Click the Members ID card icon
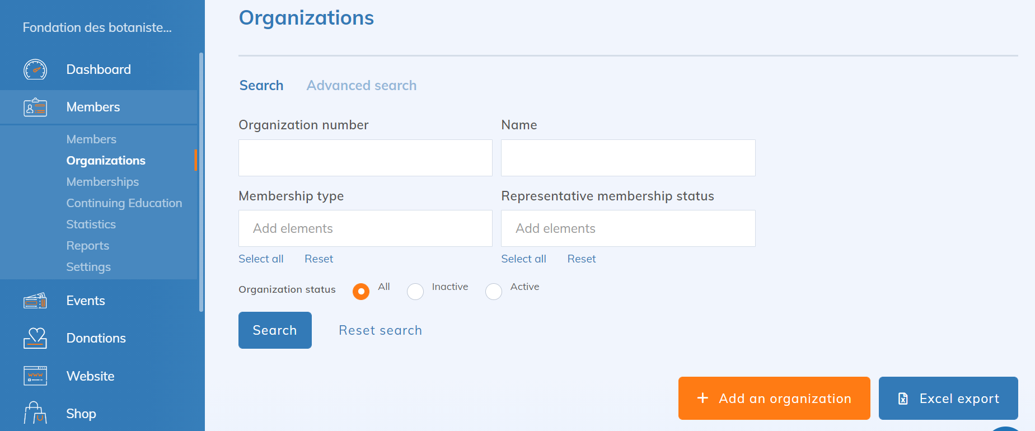Screen dimensions: 1035x431 click(35, 107)
